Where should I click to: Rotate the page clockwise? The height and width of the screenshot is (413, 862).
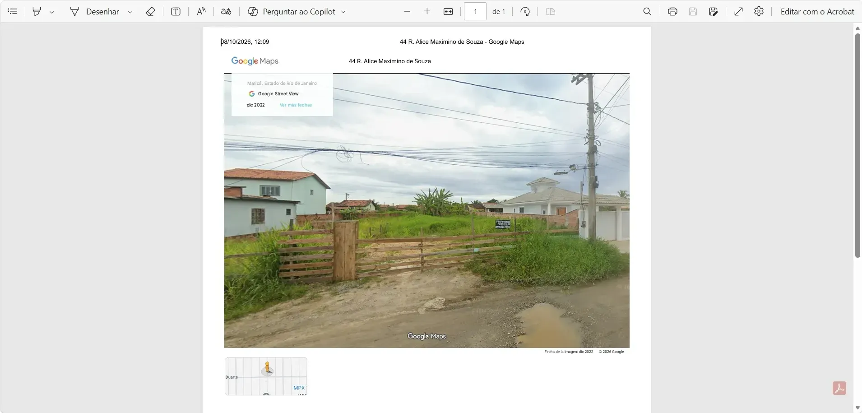coord(525,11)
